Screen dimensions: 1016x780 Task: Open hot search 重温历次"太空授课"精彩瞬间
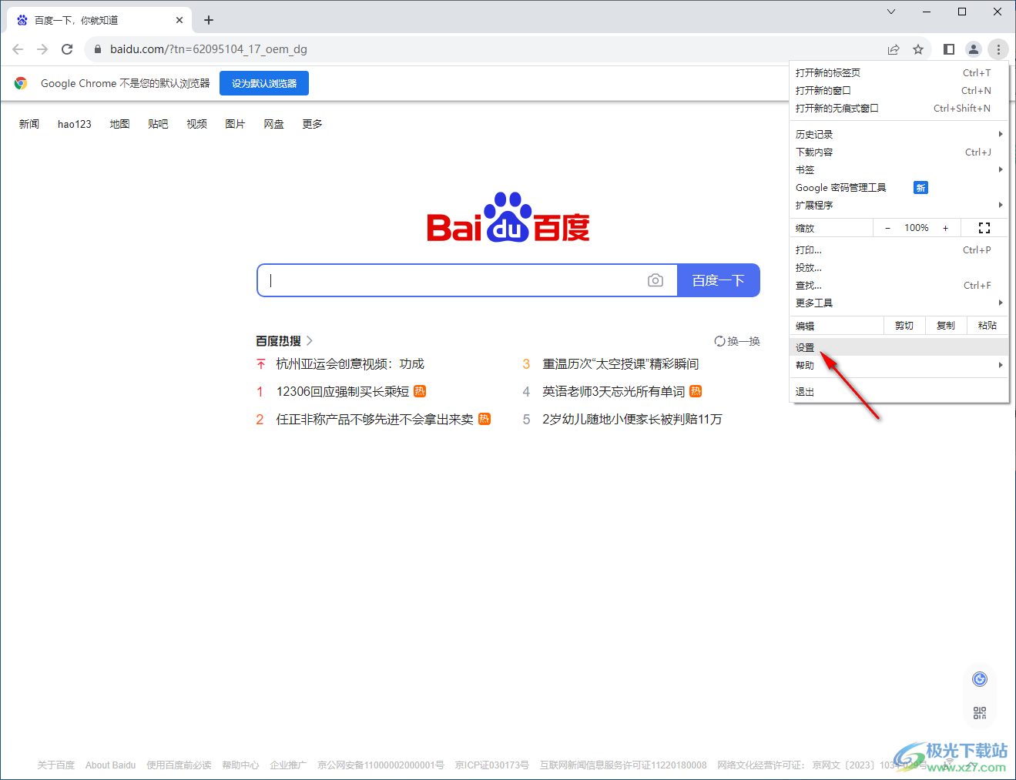[621, 363]
